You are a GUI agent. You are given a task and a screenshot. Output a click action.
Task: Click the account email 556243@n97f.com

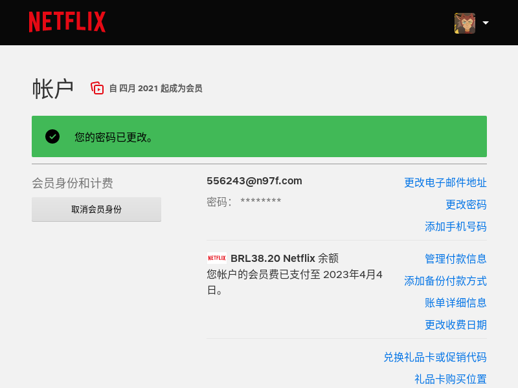tap(254, 181)
